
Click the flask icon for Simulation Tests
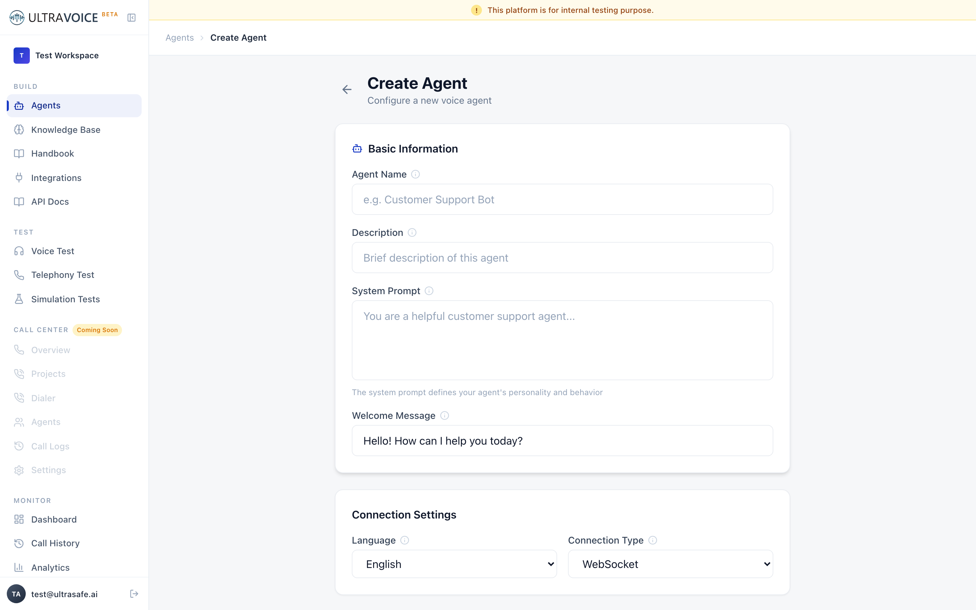pos(19,299)
